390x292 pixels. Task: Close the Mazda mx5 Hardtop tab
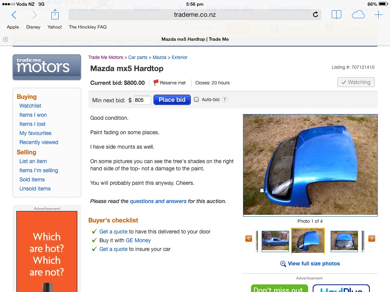pos(5,39)
